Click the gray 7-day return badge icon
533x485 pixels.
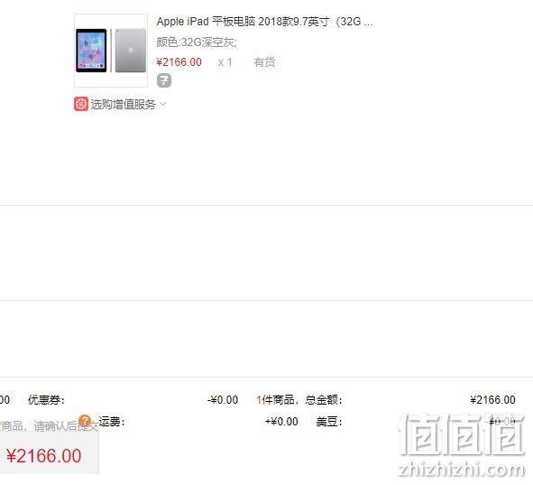pos(164,80)
